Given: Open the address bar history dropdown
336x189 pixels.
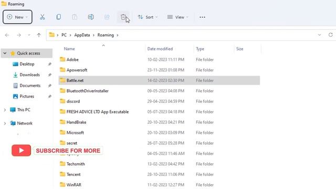Looking at the screenshot, I should [x=320, y=35].
